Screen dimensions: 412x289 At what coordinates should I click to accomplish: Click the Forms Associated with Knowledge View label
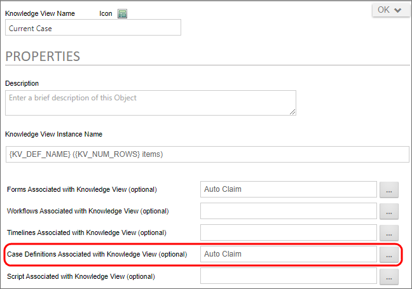coord(81,189)
